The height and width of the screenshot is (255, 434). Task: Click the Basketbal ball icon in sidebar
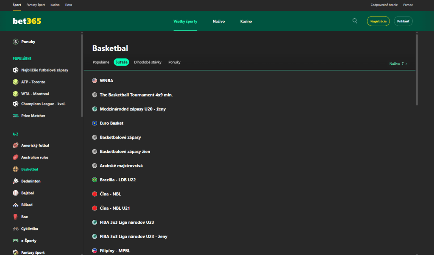[16, 169]
